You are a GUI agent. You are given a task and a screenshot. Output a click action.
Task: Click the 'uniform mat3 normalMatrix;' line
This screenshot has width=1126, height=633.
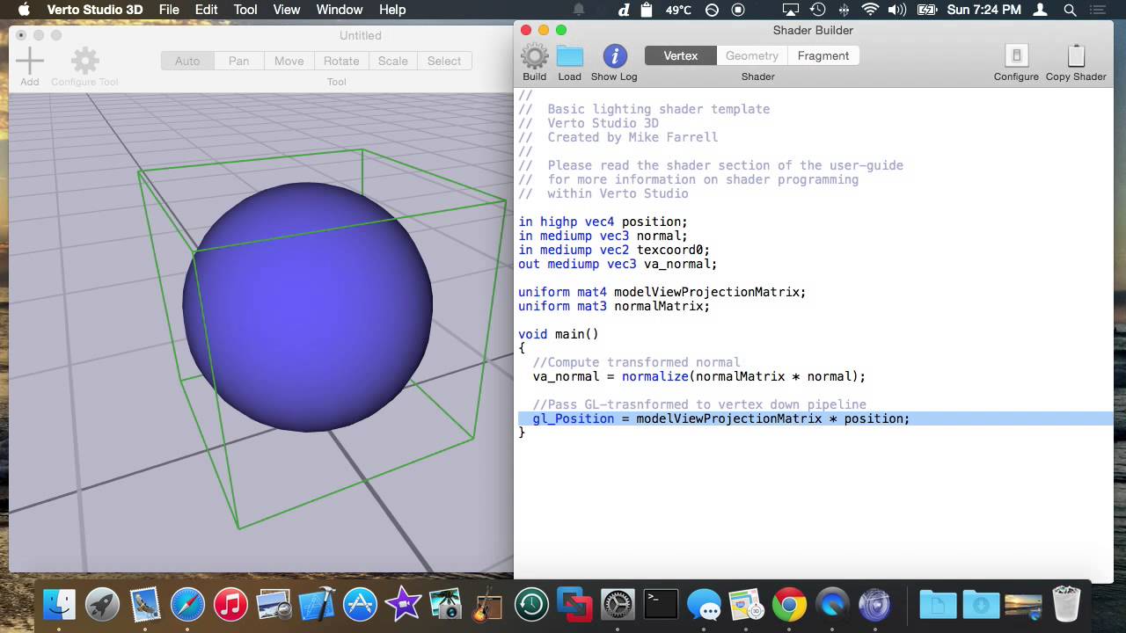pos(614,306)
